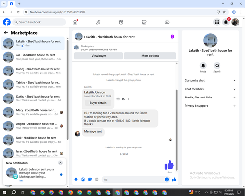Open Chrome's three-dot menu
This screenshot has height=196, width=245.
(x=241, y=12)
